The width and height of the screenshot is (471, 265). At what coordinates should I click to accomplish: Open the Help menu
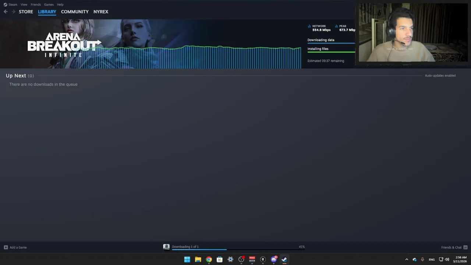[60, 4]
